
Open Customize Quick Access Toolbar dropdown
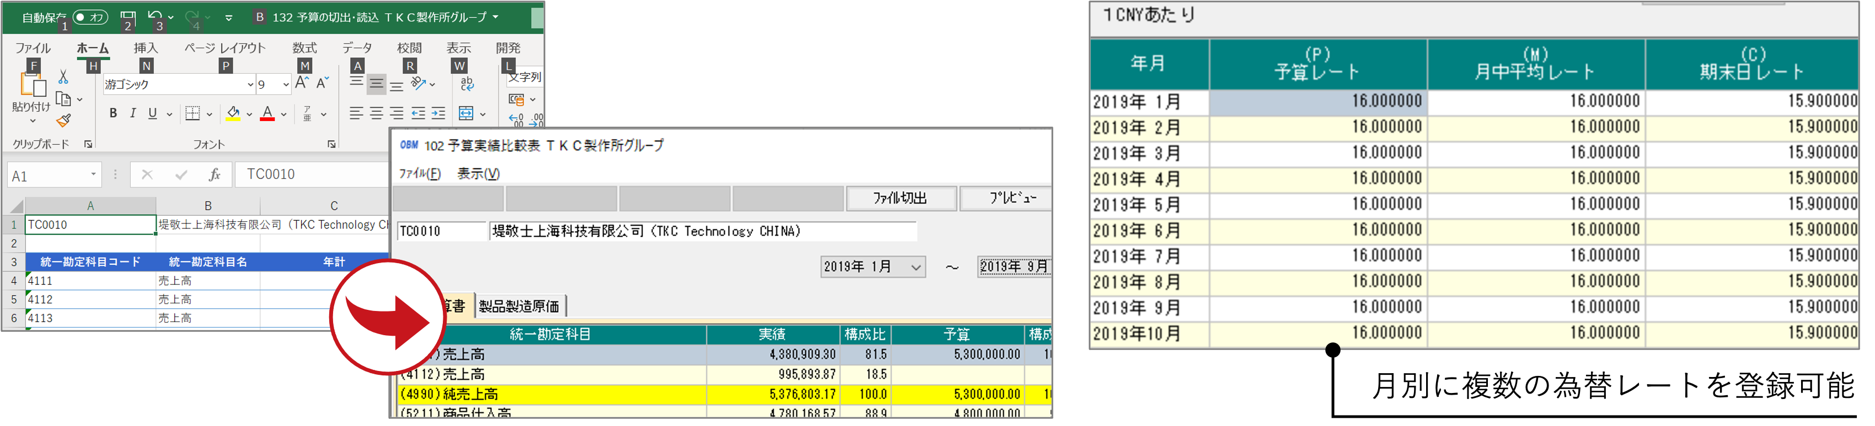[x=228, y=18]
